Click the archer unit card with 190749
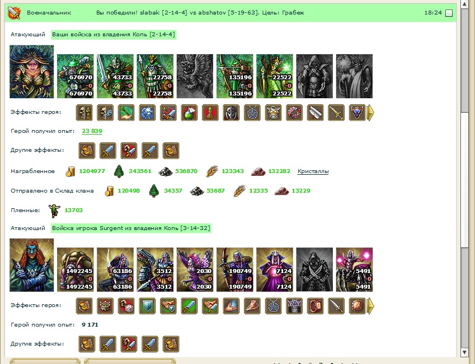Image resolution: width=475 pixels, height=364 pixels. (235, 270)
